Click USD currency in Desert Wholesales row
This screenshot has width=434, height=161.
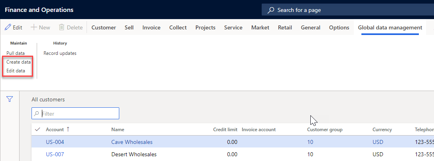(x=378, y=154)
